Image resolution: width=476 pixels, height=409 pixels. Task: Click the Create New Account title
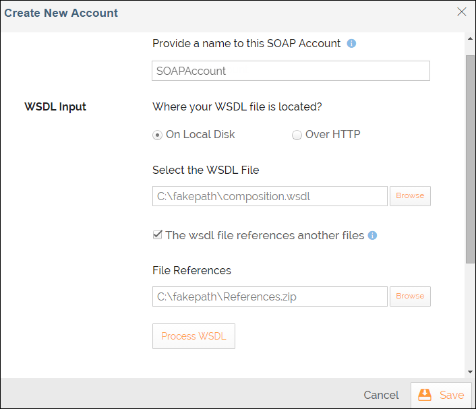point(61,13)
